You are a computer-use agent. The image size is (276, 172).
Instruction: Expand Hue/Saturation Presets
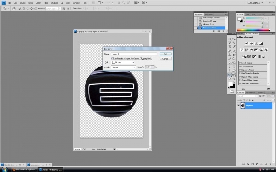tap(240, 73)
